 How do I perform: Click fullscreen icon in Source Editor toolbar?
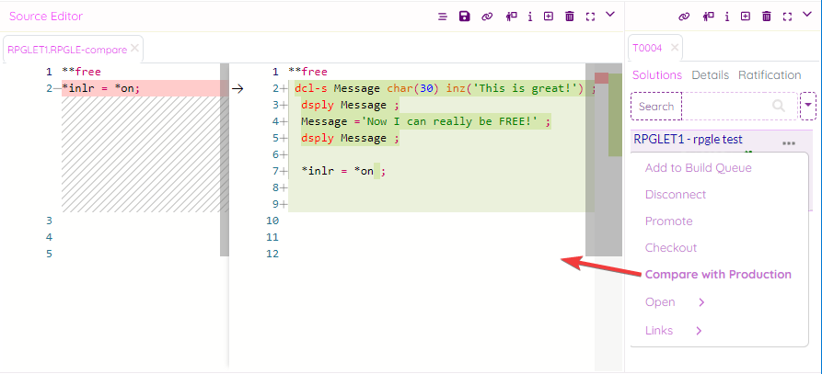coord(590,17)
